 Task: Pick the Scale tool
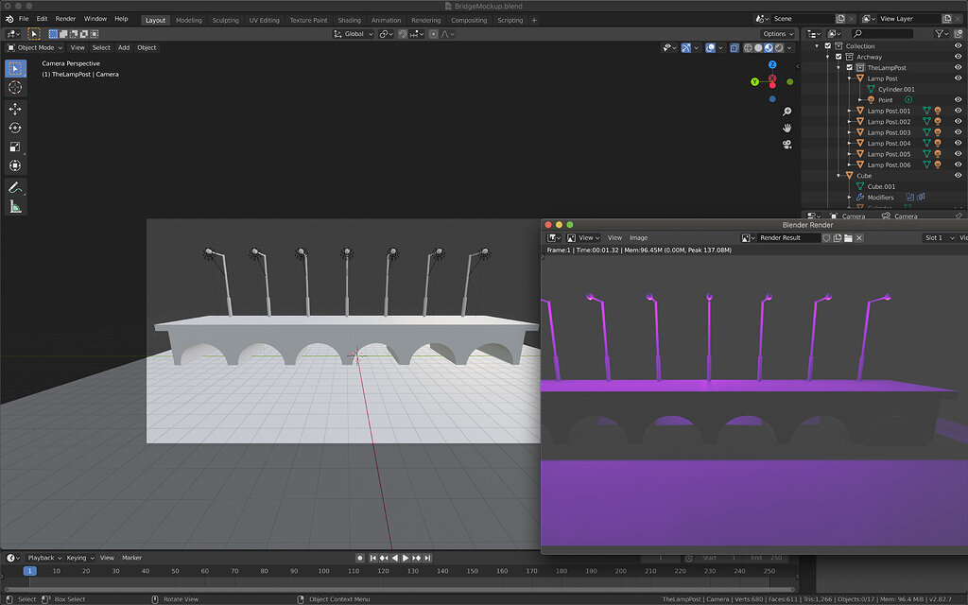tap(15, 147)
